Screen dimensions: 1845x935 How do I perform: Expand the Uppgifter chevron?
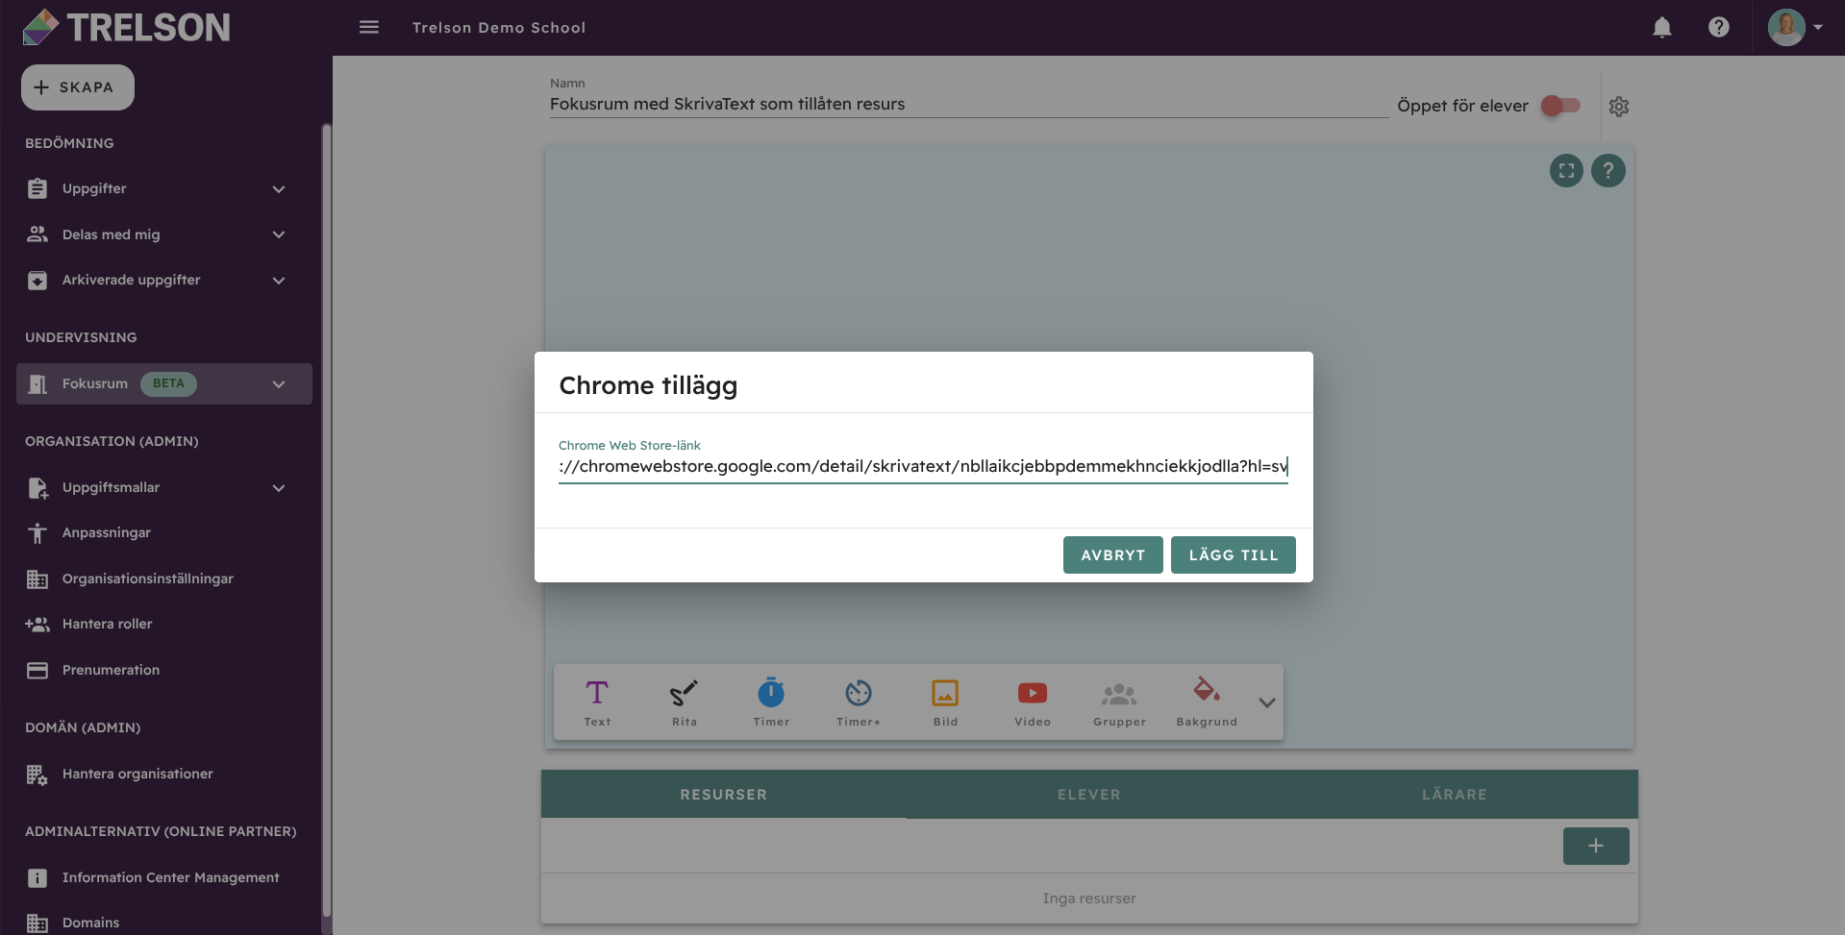[279, 189]
